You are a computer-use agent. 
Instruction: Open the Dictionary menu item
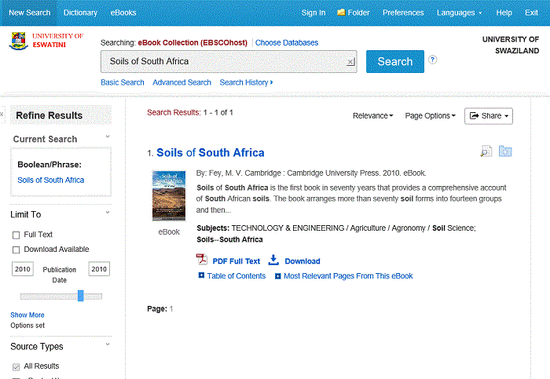[x=80, y=13]
